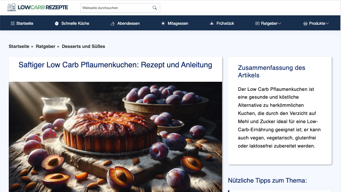This screenshot has height=192, width=341.
Task: Select Mitagessen from the navigation bar
Action: point(178,23)
